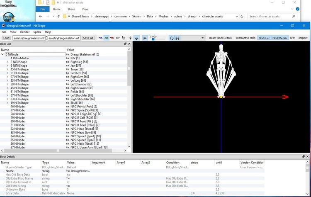Click the skeleton model in 3D viewport
Screen dimensions: 311x197
point(221,71)
